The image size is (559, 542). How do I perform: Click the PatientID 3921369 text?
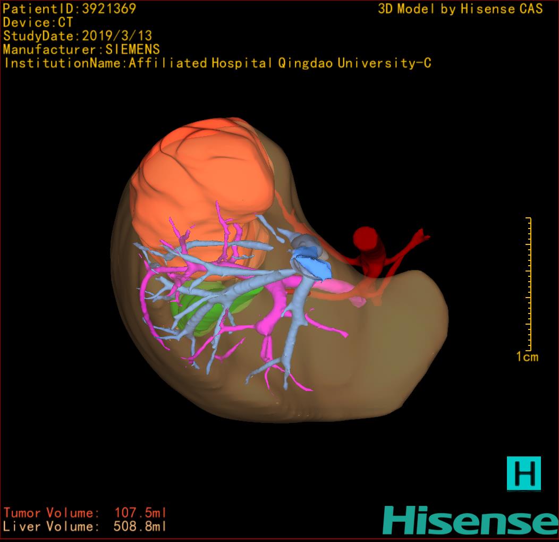click(x=70, y=9)
